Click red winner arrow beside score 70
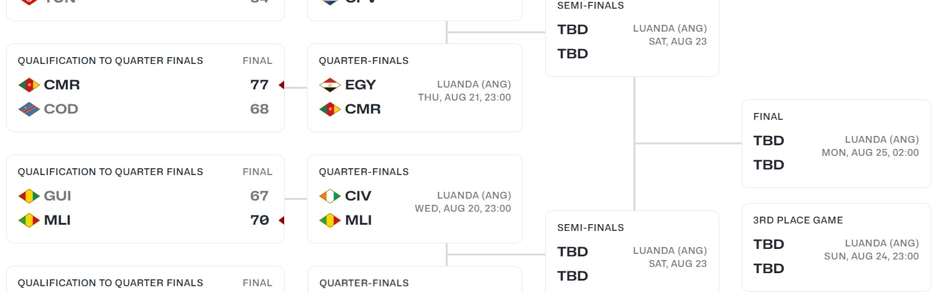This screenshot has height=293, width=940. coord(281,220)
